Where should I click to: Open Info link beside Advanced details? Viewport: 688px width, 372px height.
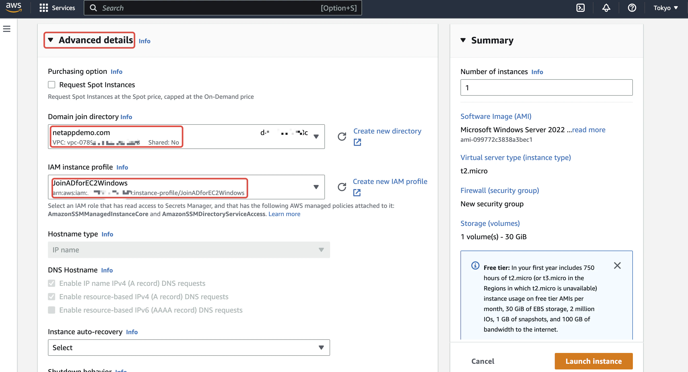point(145,41)
